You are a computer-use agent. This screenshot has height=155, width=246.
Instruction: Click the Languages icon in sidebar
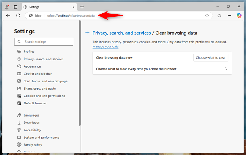click(19, 115)
